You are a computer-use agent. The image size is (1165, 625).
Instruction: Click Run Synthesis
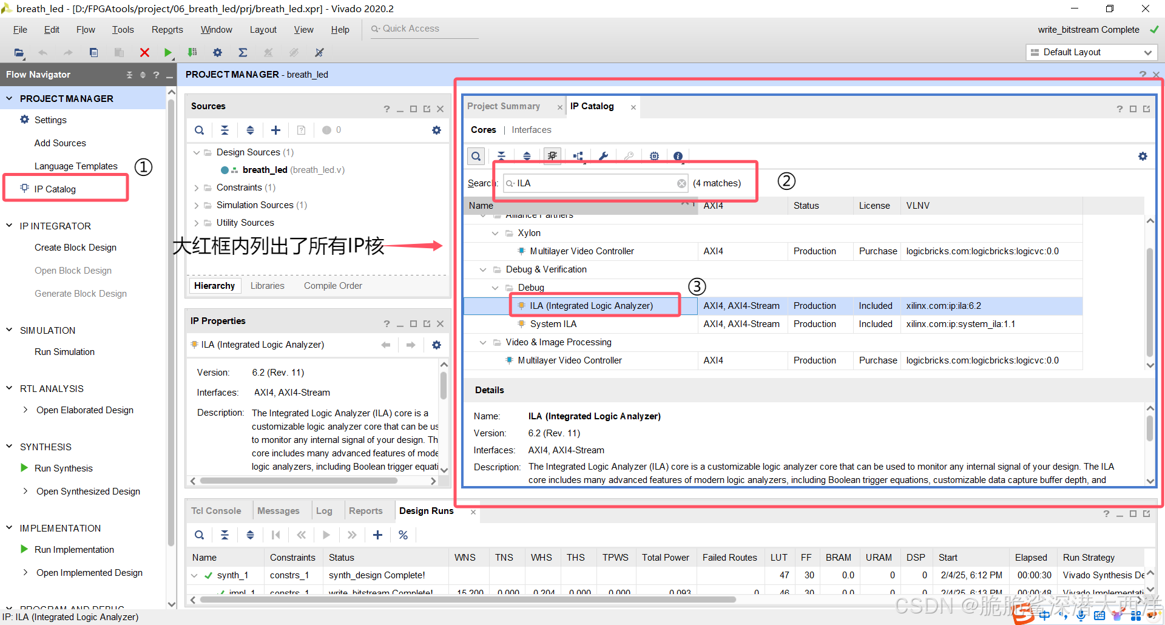click(x=63, y=468)
